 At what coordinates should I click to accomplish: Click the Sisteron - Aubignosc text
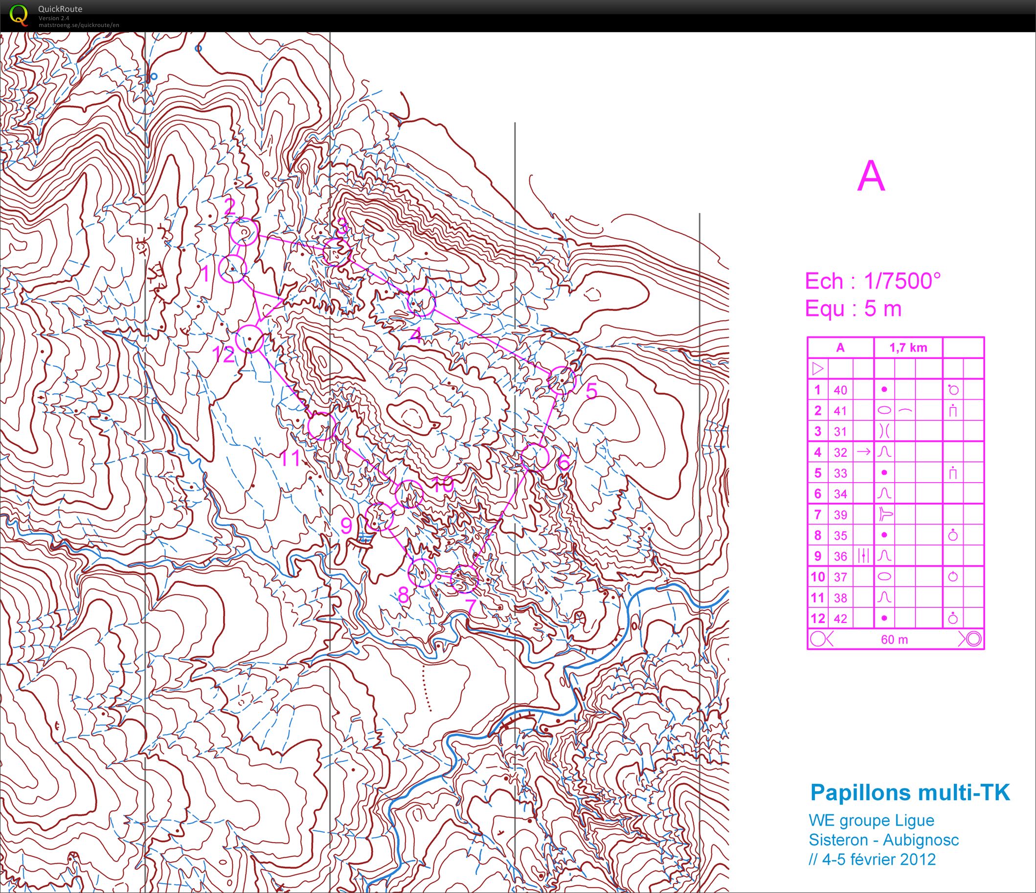(884, 840)
